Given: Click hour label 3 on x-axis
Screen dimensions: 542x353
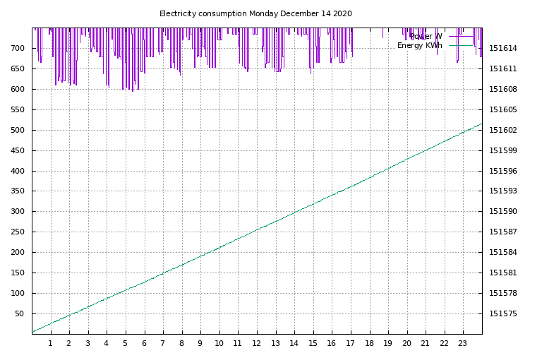Looking at the screenshot, I should coord(88,343).
